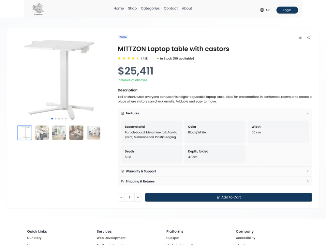Decrease quantity with minus button
Viewport: 326px width, 245px height.
(x=121, y=197)
